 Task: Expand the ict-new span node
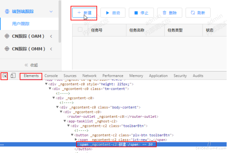pos(76,139)
